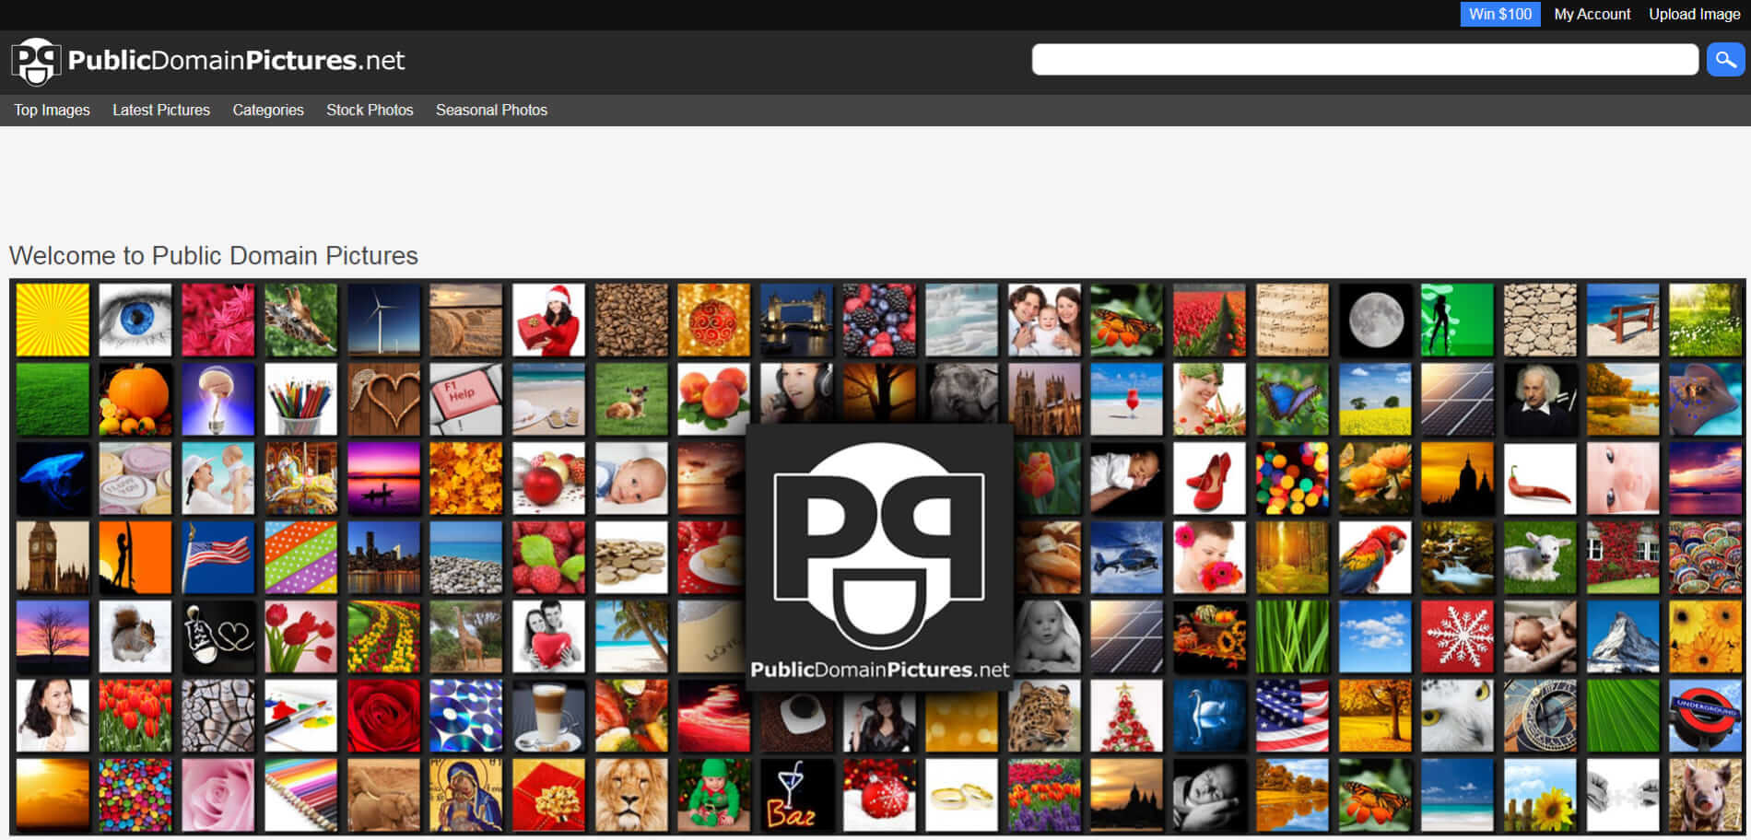Open the piglet thumbnail
This screenshot has width=1751, height=840.
point(1705,795)
